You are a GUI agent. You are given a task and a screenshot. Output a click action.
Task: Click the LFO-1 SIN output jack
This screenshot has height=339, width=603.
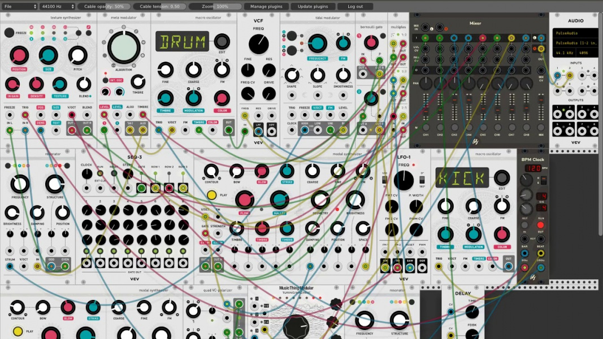coord(384,267)
